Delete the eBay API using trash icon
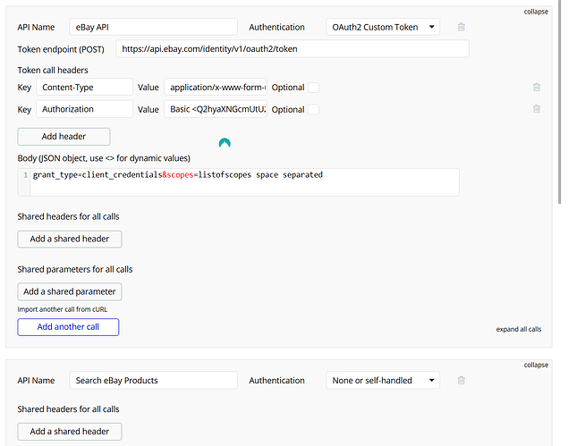 (x=462, y=28)
